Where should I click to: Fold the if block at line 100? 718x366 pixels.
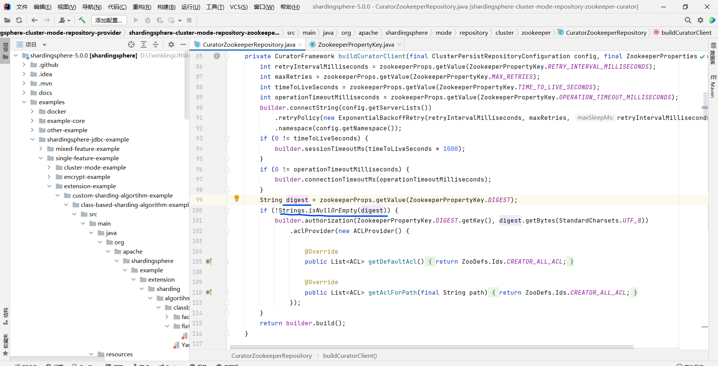227,211
